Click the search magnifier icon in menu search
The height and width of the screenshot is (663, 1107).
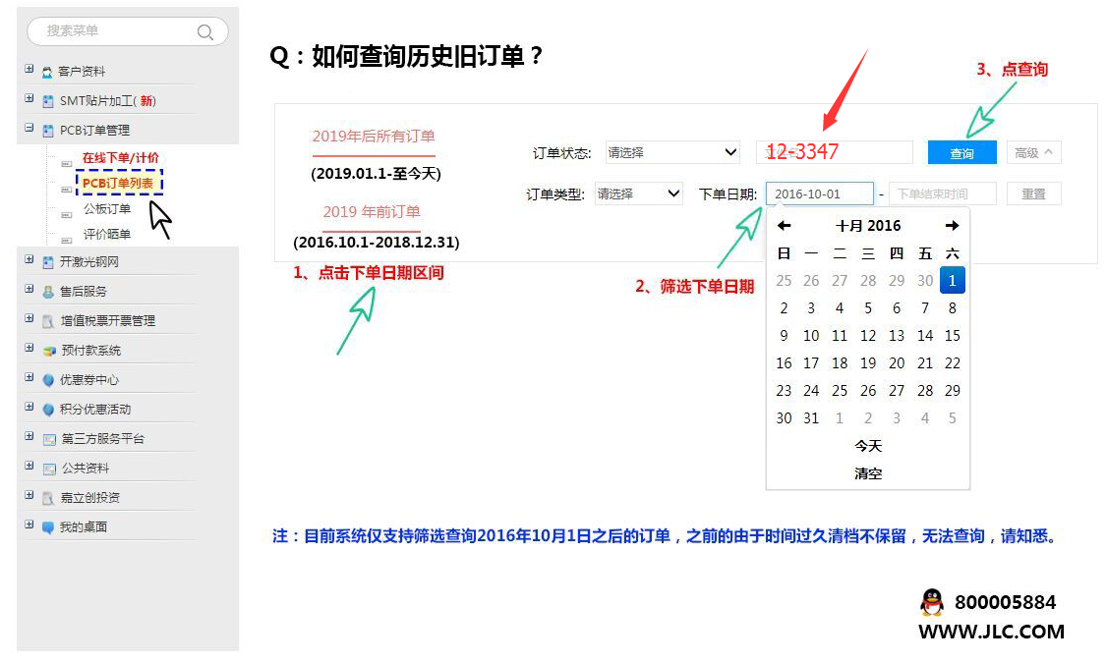[x=204, y=31]
